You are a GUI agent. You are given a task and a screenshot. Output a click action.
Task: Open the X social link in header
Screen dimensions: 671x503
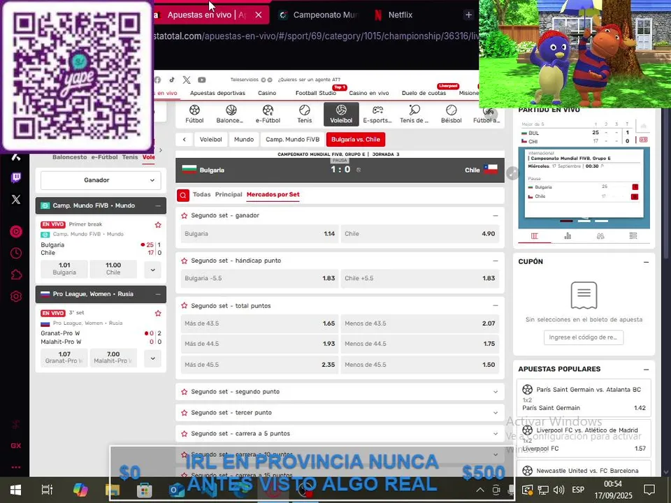[187, 80]
